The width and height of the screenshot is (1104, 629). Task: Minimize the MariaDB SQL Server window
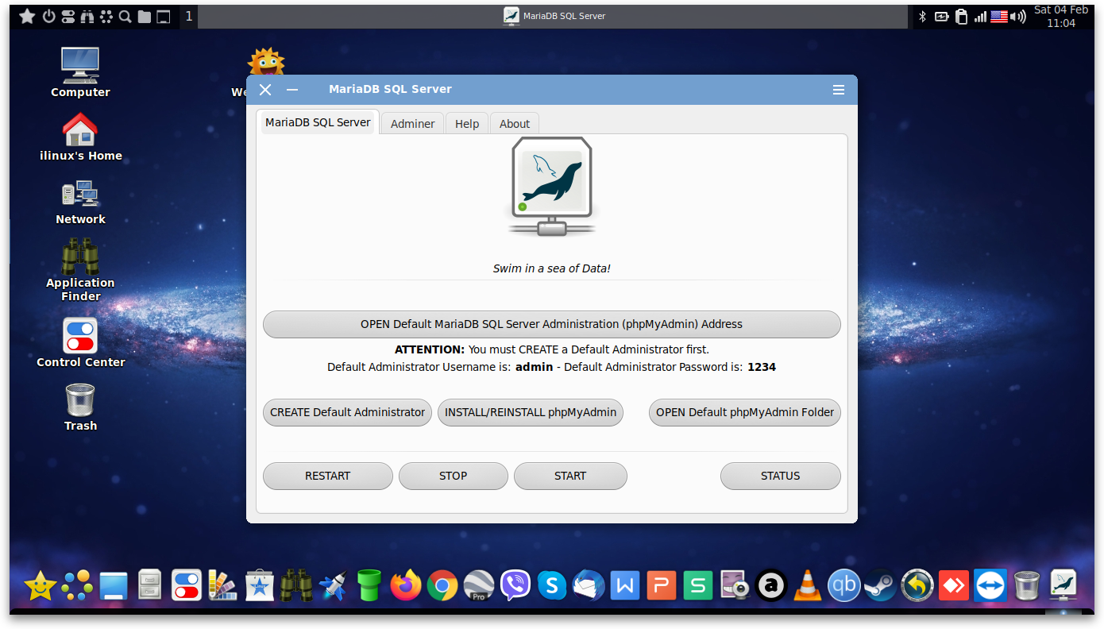[292, 90]
